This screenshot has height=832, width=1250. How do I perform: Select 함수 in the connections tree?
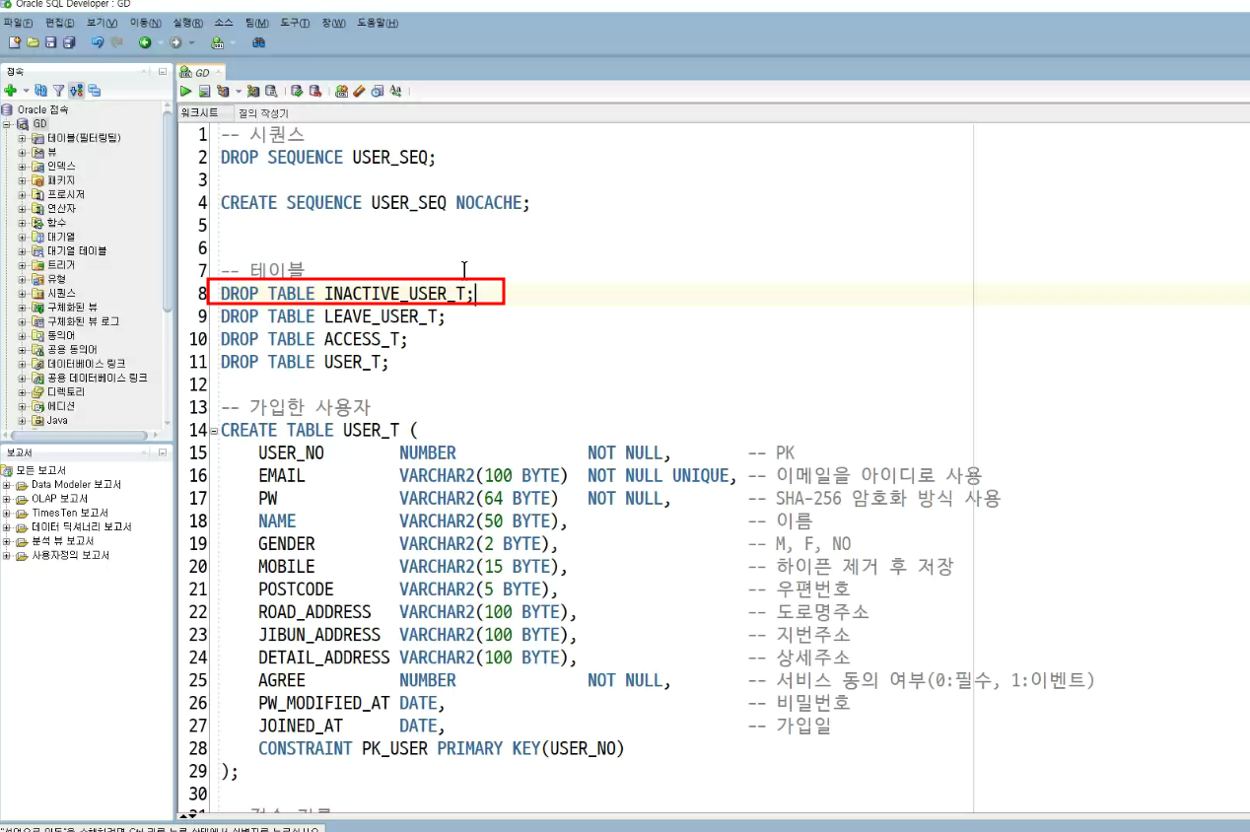[x=56, y=223]
